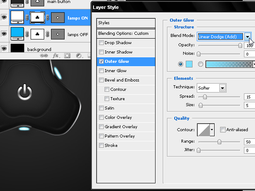Enable the Bevel and Emboss checkbox

(x=101, y=80)
